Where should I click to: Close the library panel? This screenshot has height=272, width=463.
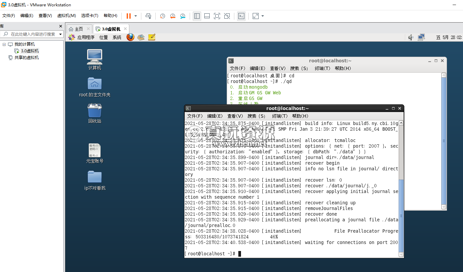61,26
